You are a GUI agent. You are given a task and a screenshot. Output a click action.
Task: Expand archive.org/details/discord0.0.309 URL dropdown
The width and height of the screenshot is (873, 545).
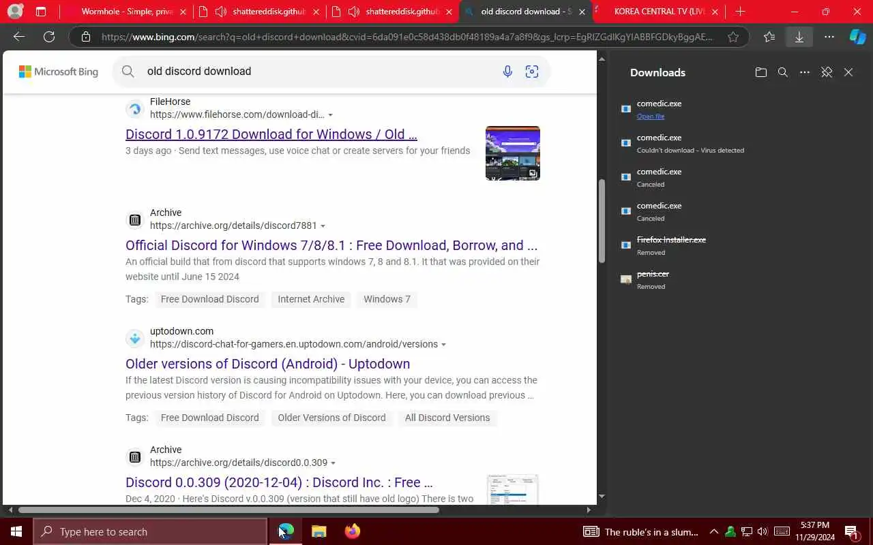click(334, 463)
